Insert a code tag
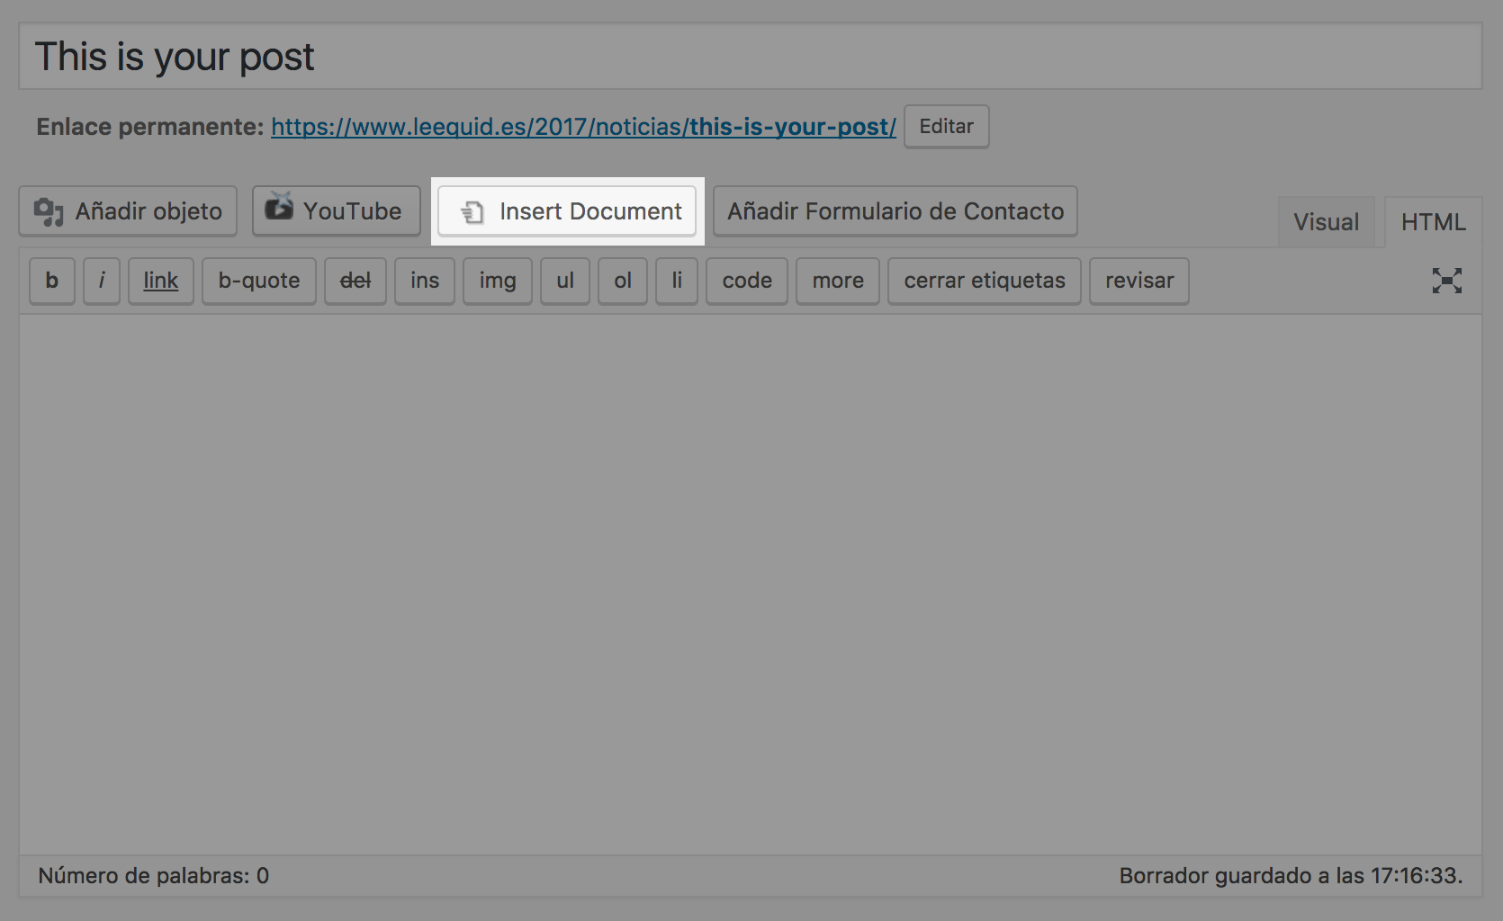1503x921 pixels. (x=746, y=281)
